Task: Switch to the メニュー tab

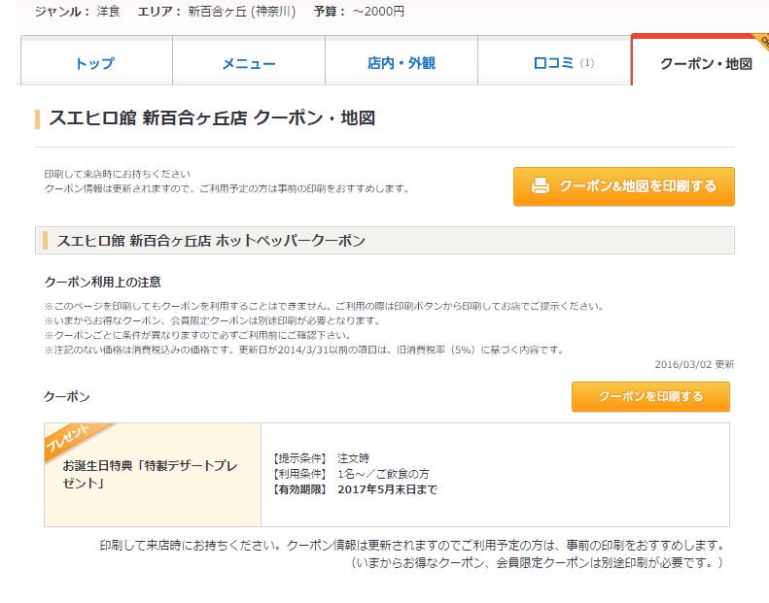Action: click(249, 61)
